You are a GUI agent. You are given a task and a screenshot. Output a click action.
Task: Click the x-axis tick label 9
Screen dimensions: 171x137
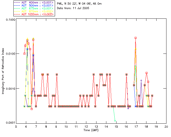56,127
